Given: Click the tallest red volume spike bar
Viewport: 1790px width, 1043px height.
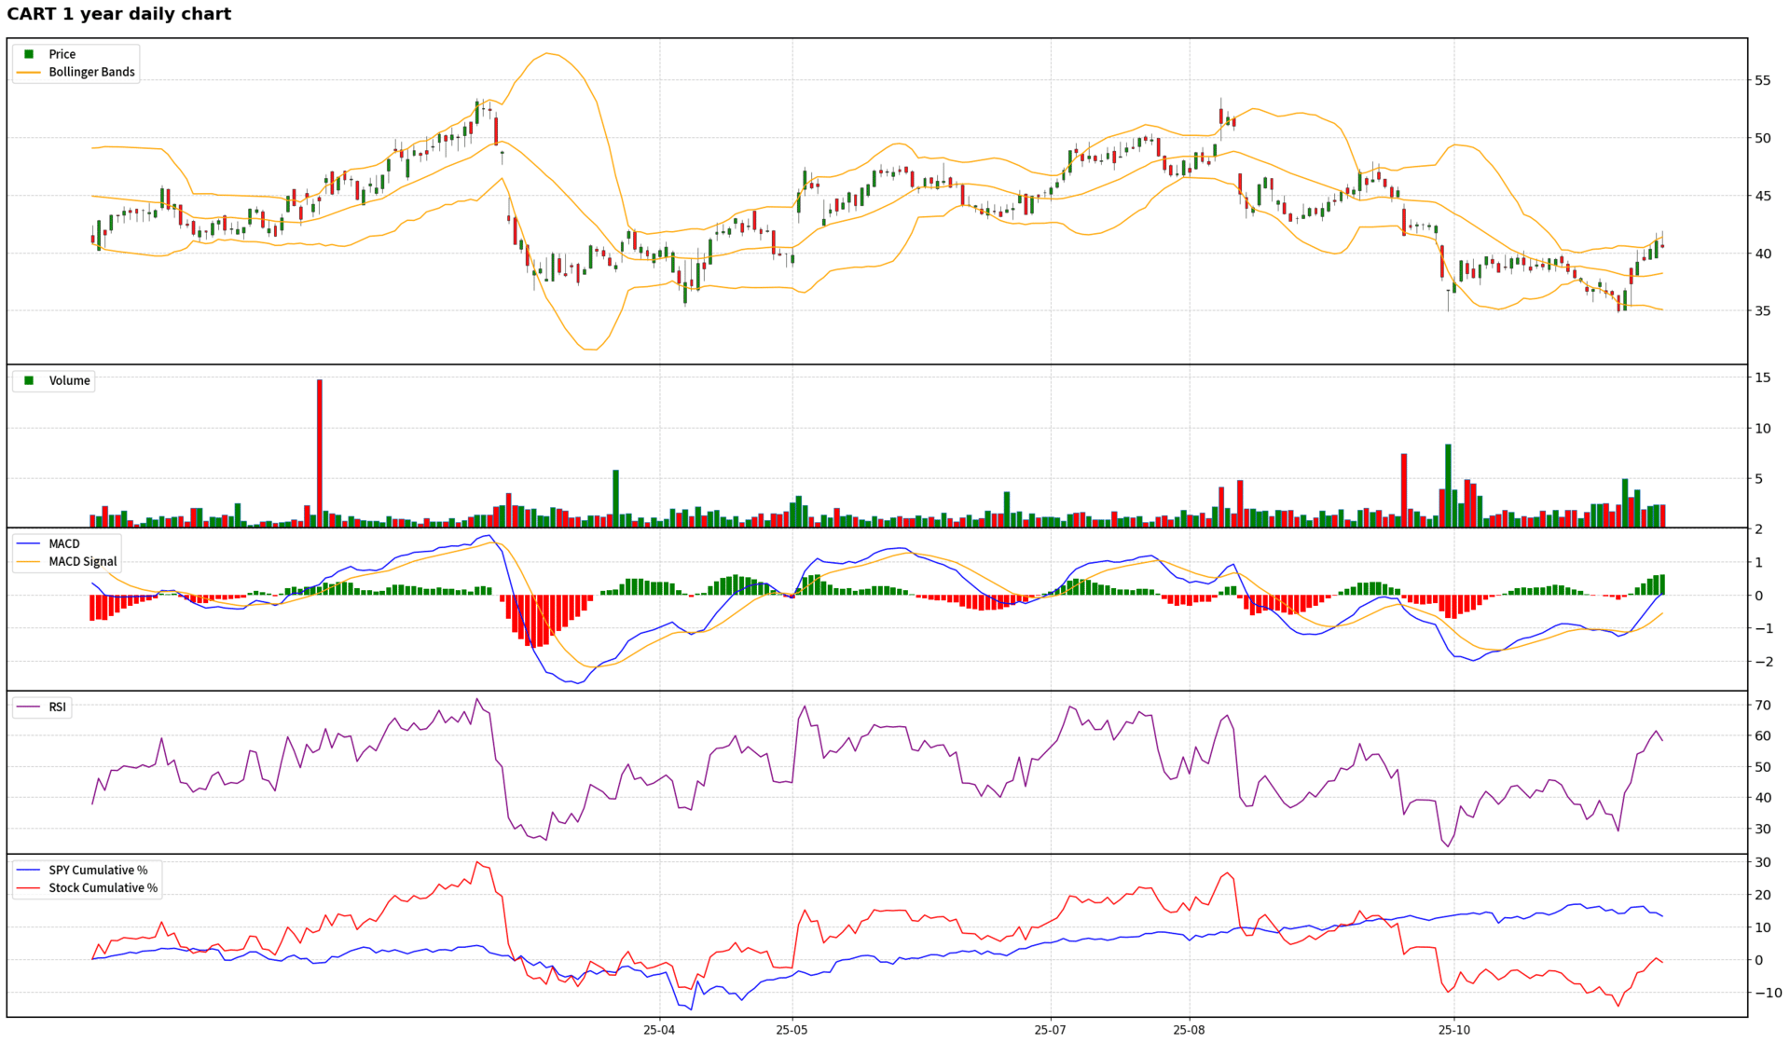Looking at the screenshot, I should tap(320, 452).
